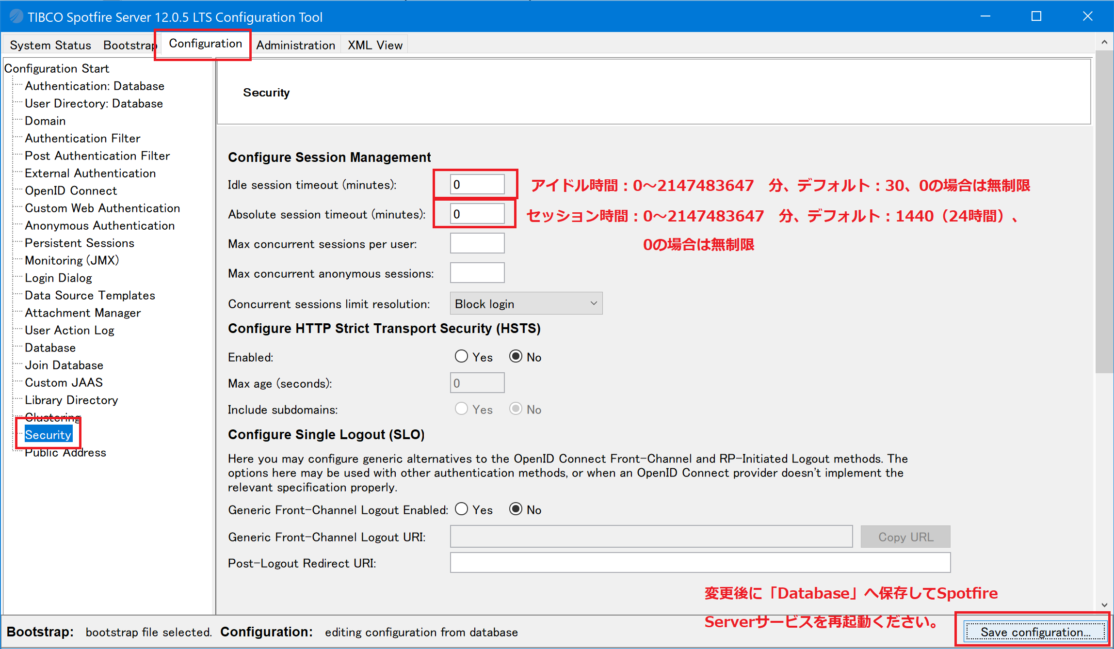Minimize the Configuration Tool window

click(985, 16)
